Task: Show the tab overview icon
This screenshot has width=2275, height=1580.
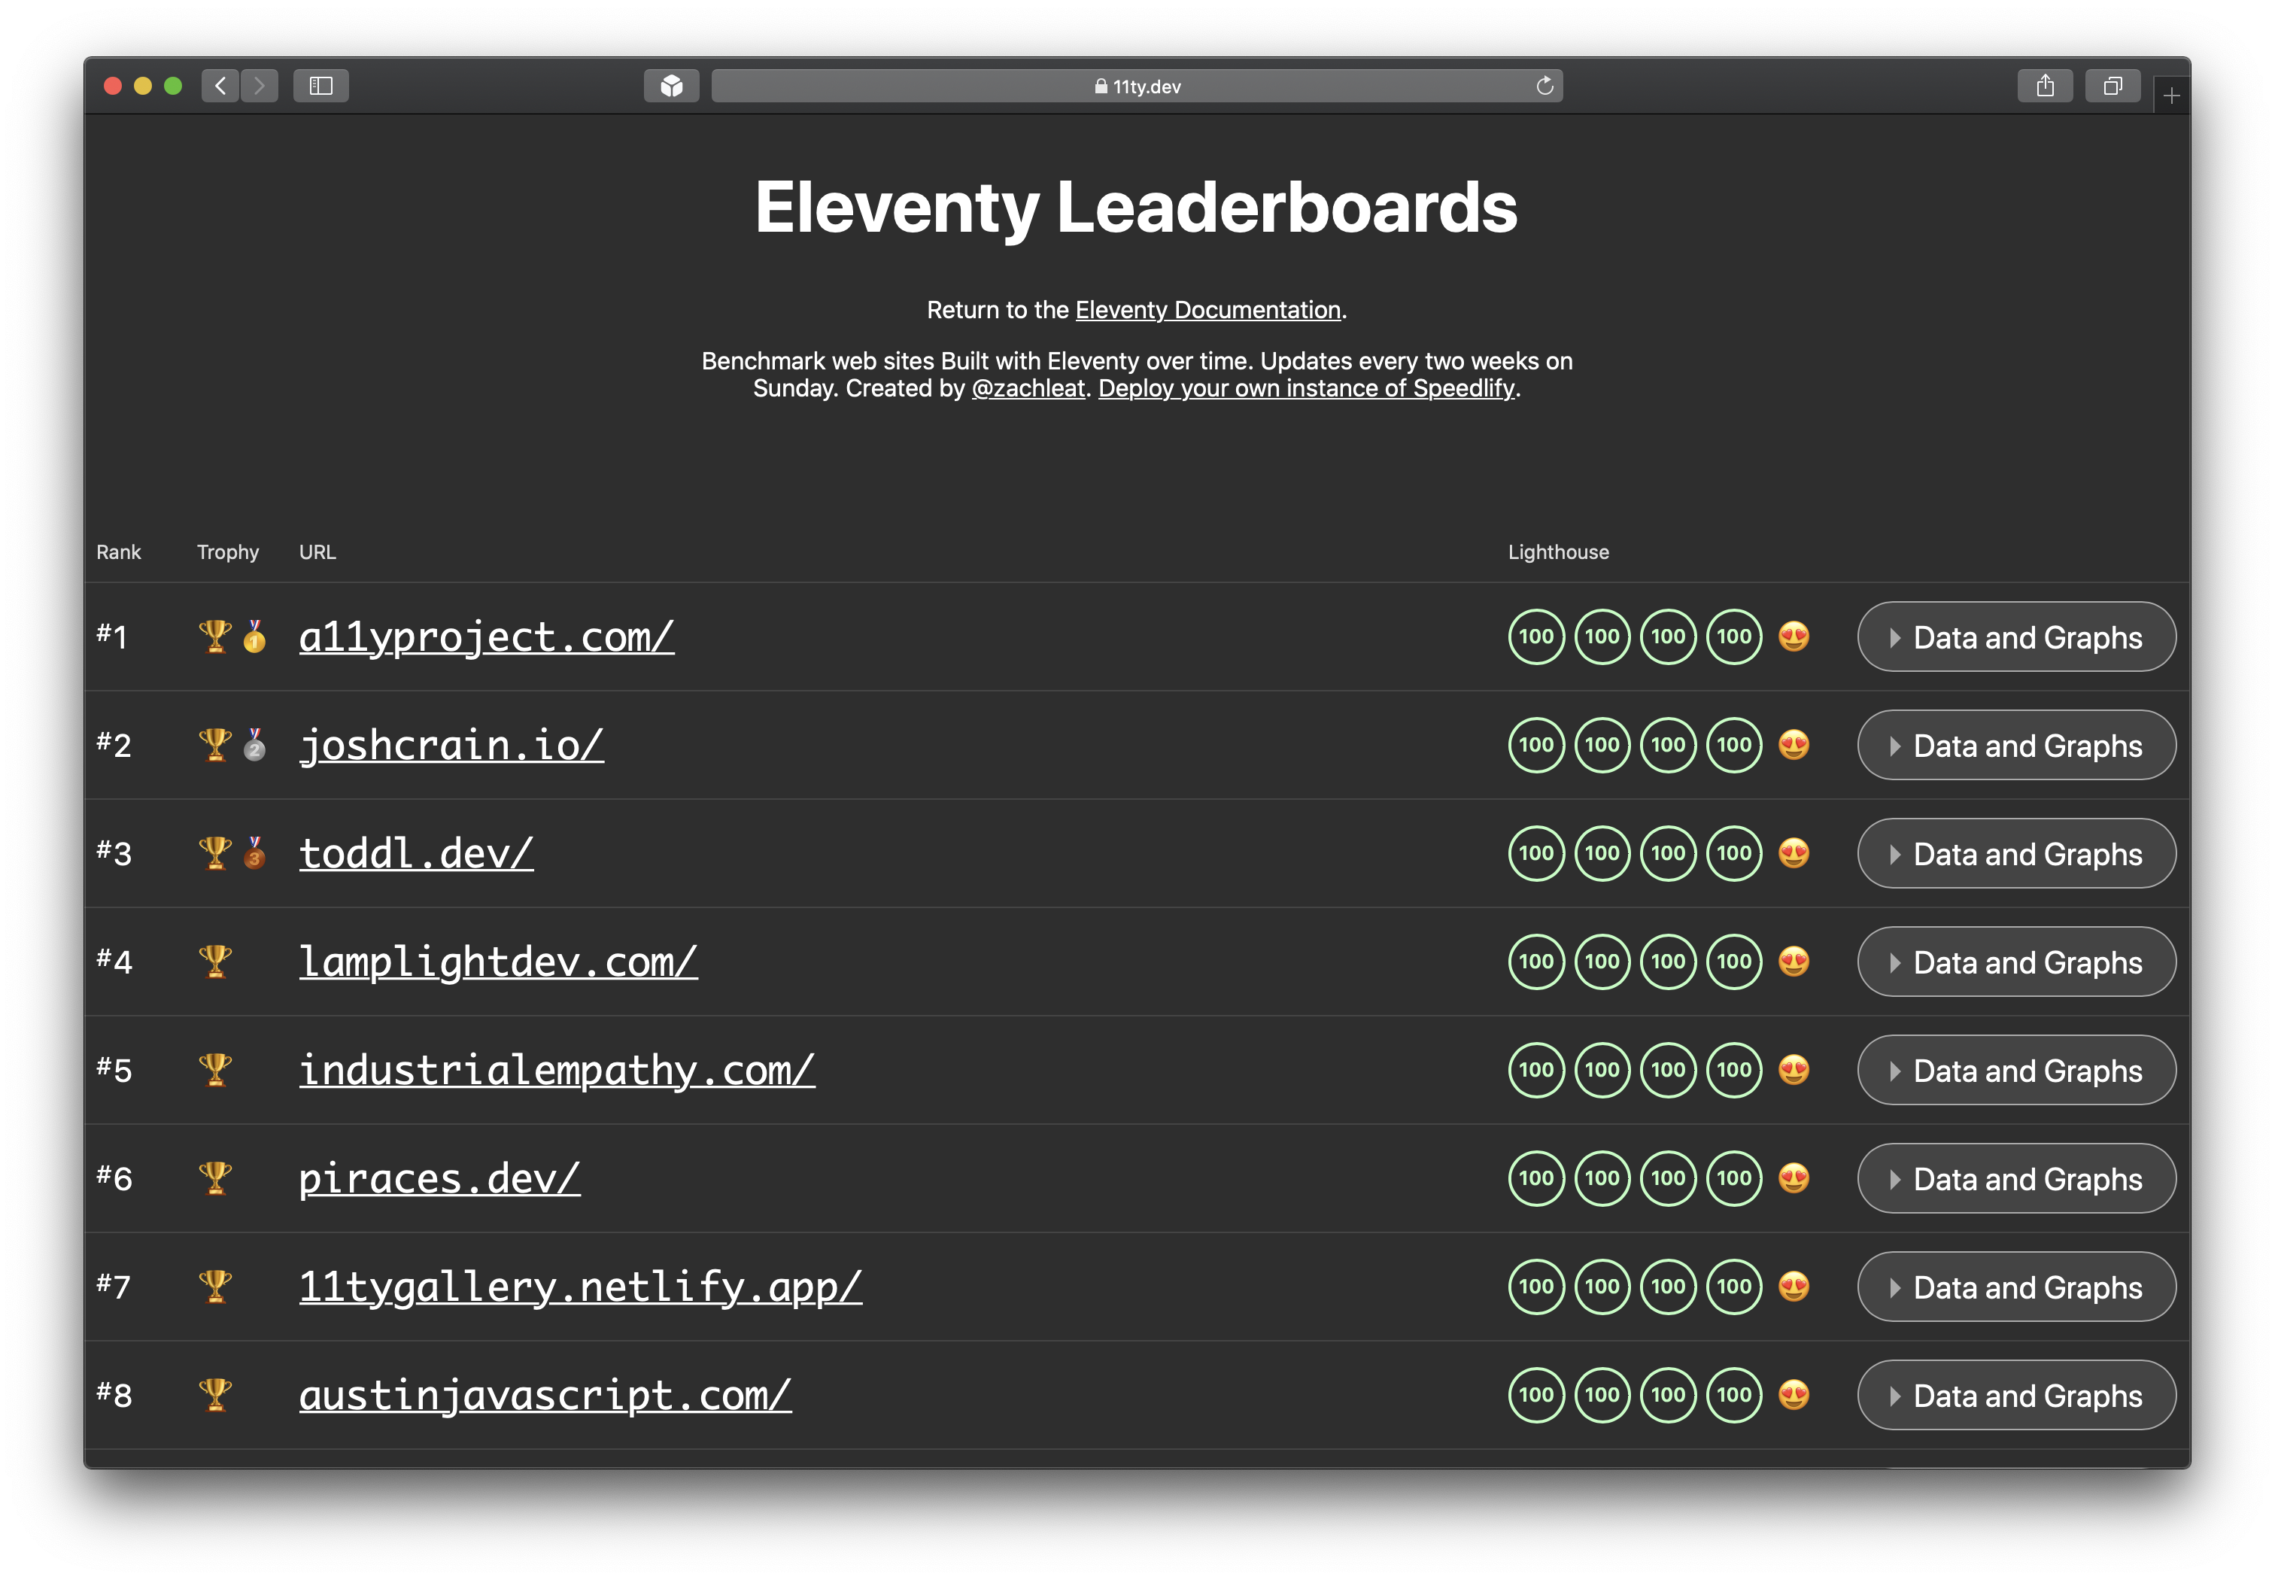Action: [2112, 86]
